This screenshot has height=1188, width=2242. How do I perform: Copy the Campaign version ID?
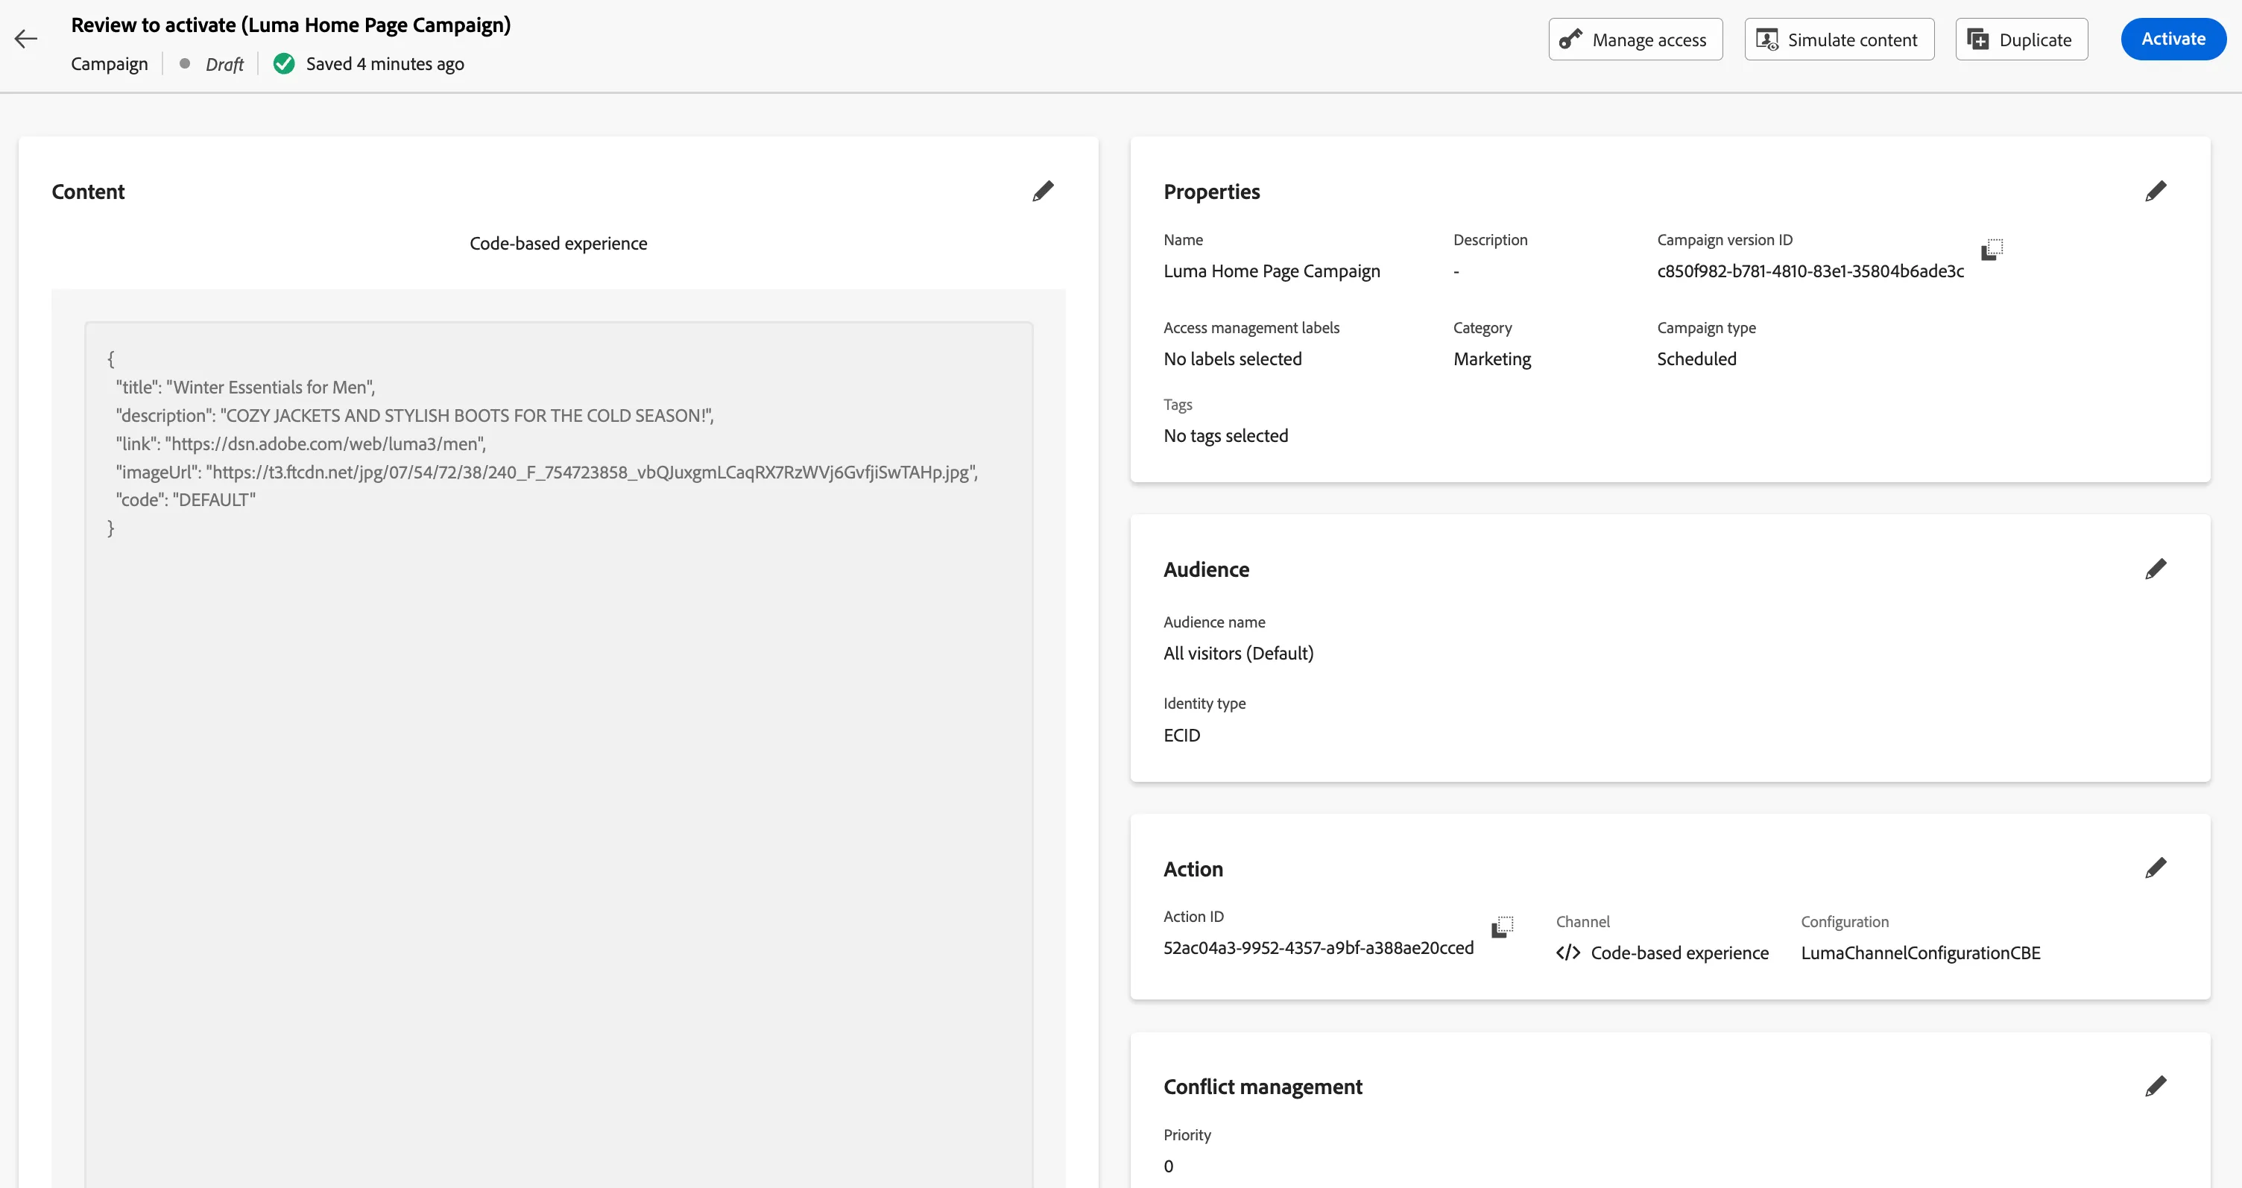[x=1992, y=250]
